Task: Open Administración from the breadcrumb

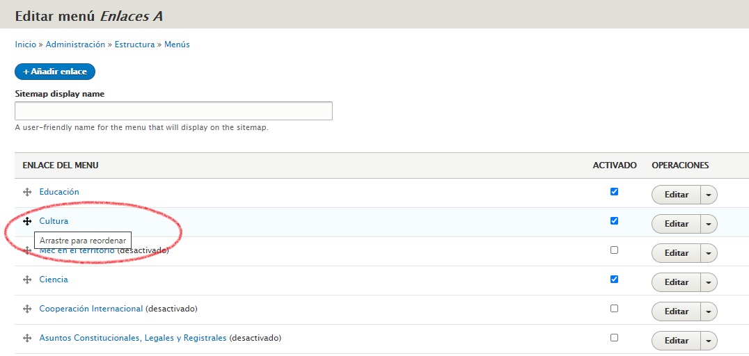Action: click(75, 44)
